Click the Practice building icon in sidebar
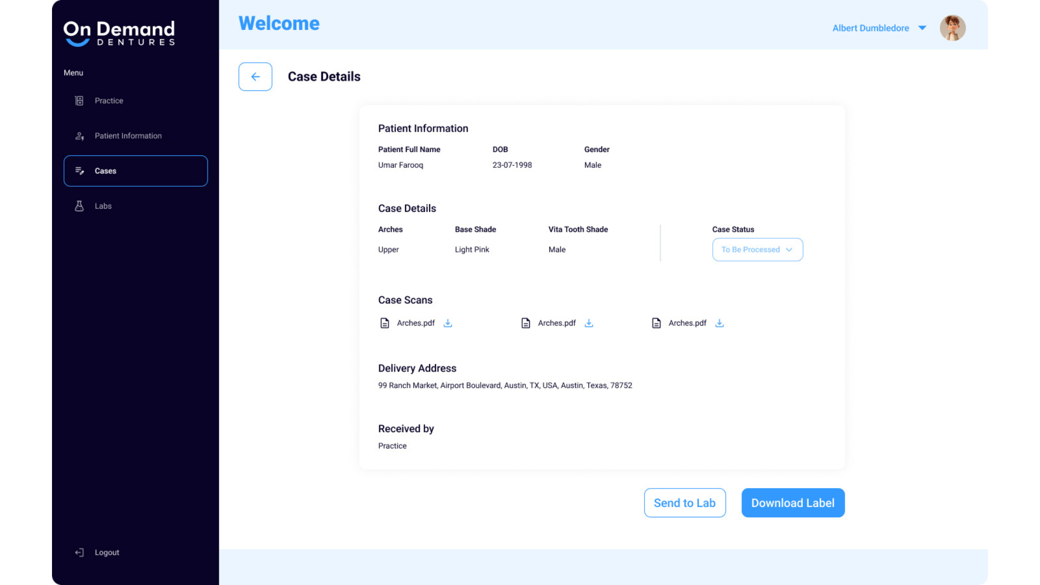The width and height of the screenshot is (1040, 585). [79, 101]
